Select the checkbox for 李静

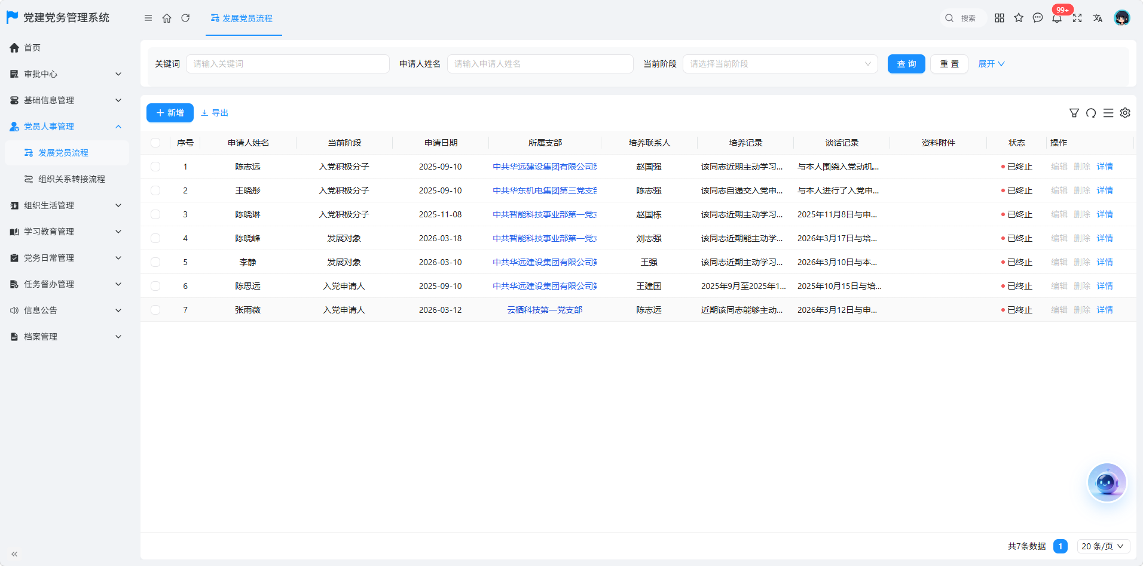coord(155,262)
